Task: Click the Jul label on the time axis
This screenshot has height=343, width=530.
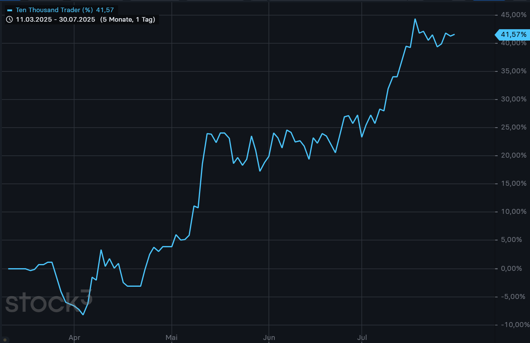Action: click(x=362, y=338)
